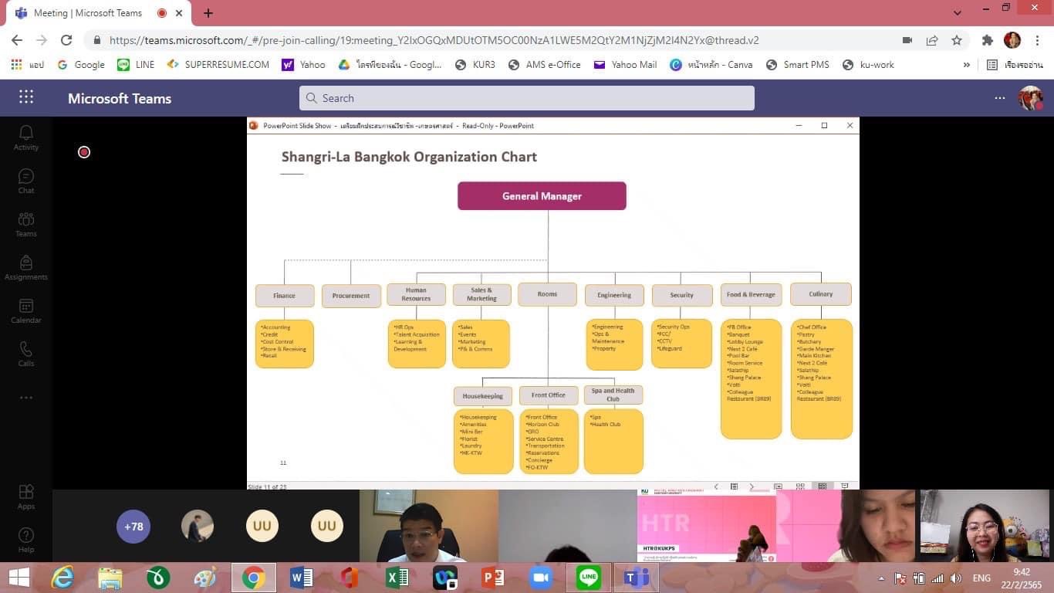Open the Chrome profile avatar
Viewport: 1054px width, 593px height.
(x=1012, y=40)
